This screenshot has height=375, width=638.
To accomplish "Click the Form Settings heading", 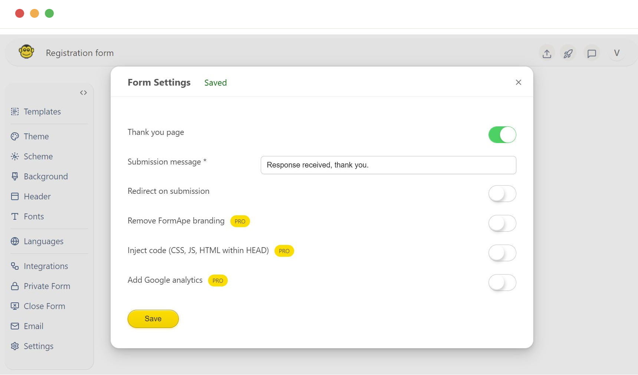I will pos(159,82).
